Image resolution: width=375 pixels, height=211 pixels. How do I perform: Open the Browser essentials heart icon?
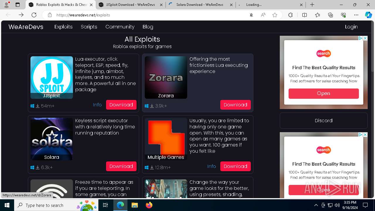coord(343,15)
